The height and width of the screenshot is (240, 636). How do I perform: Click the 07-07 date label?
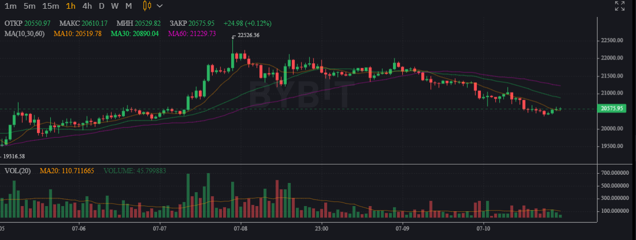(160, 228)
